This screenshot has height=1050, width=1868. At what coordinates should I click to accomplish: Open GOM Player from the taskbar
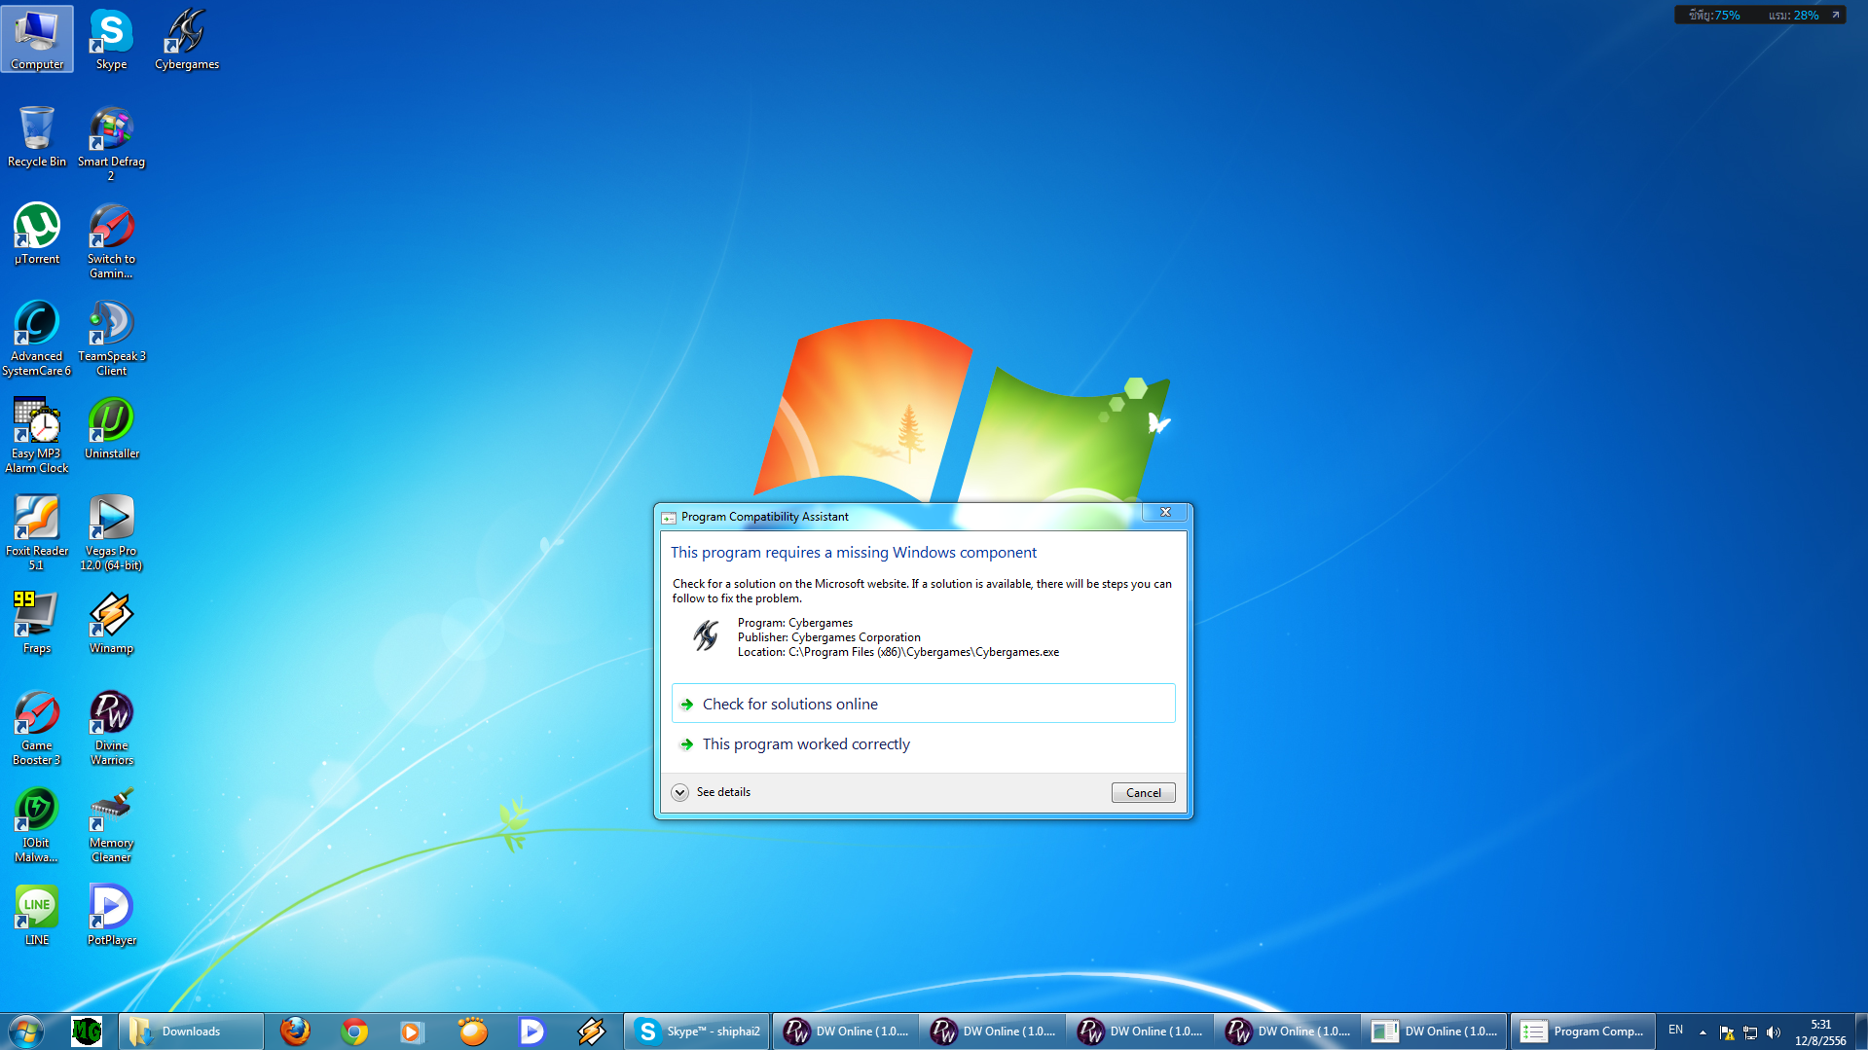(x=473, y=1031)
